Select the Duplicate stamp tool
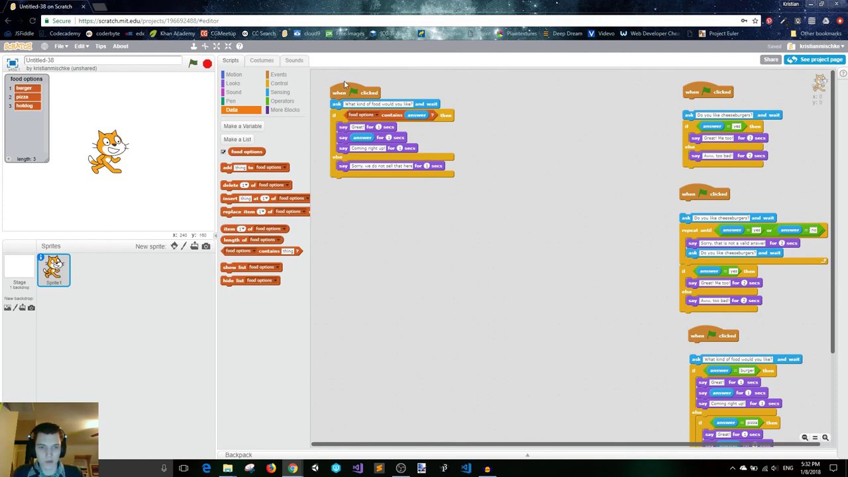Image resolution: width=848 pixels, height=477 pixels. pos(194,46)
